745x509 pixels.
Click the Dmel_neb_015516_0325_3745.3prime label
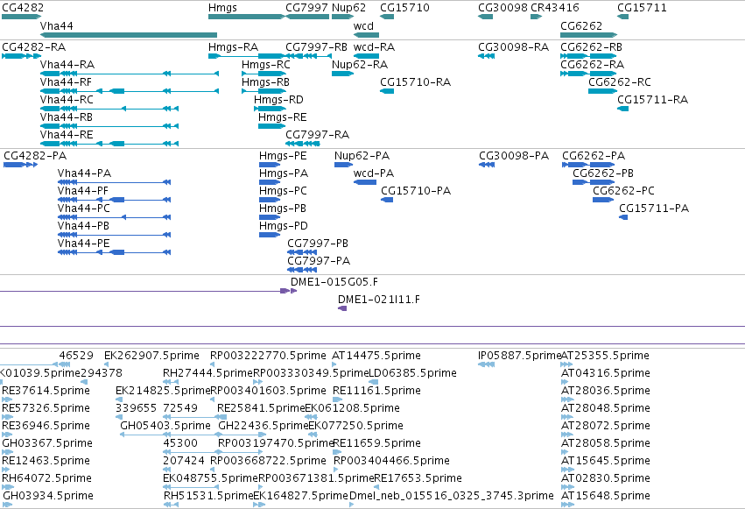(452, 496)
